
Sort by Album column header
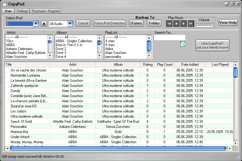click(x=118, y=65)
